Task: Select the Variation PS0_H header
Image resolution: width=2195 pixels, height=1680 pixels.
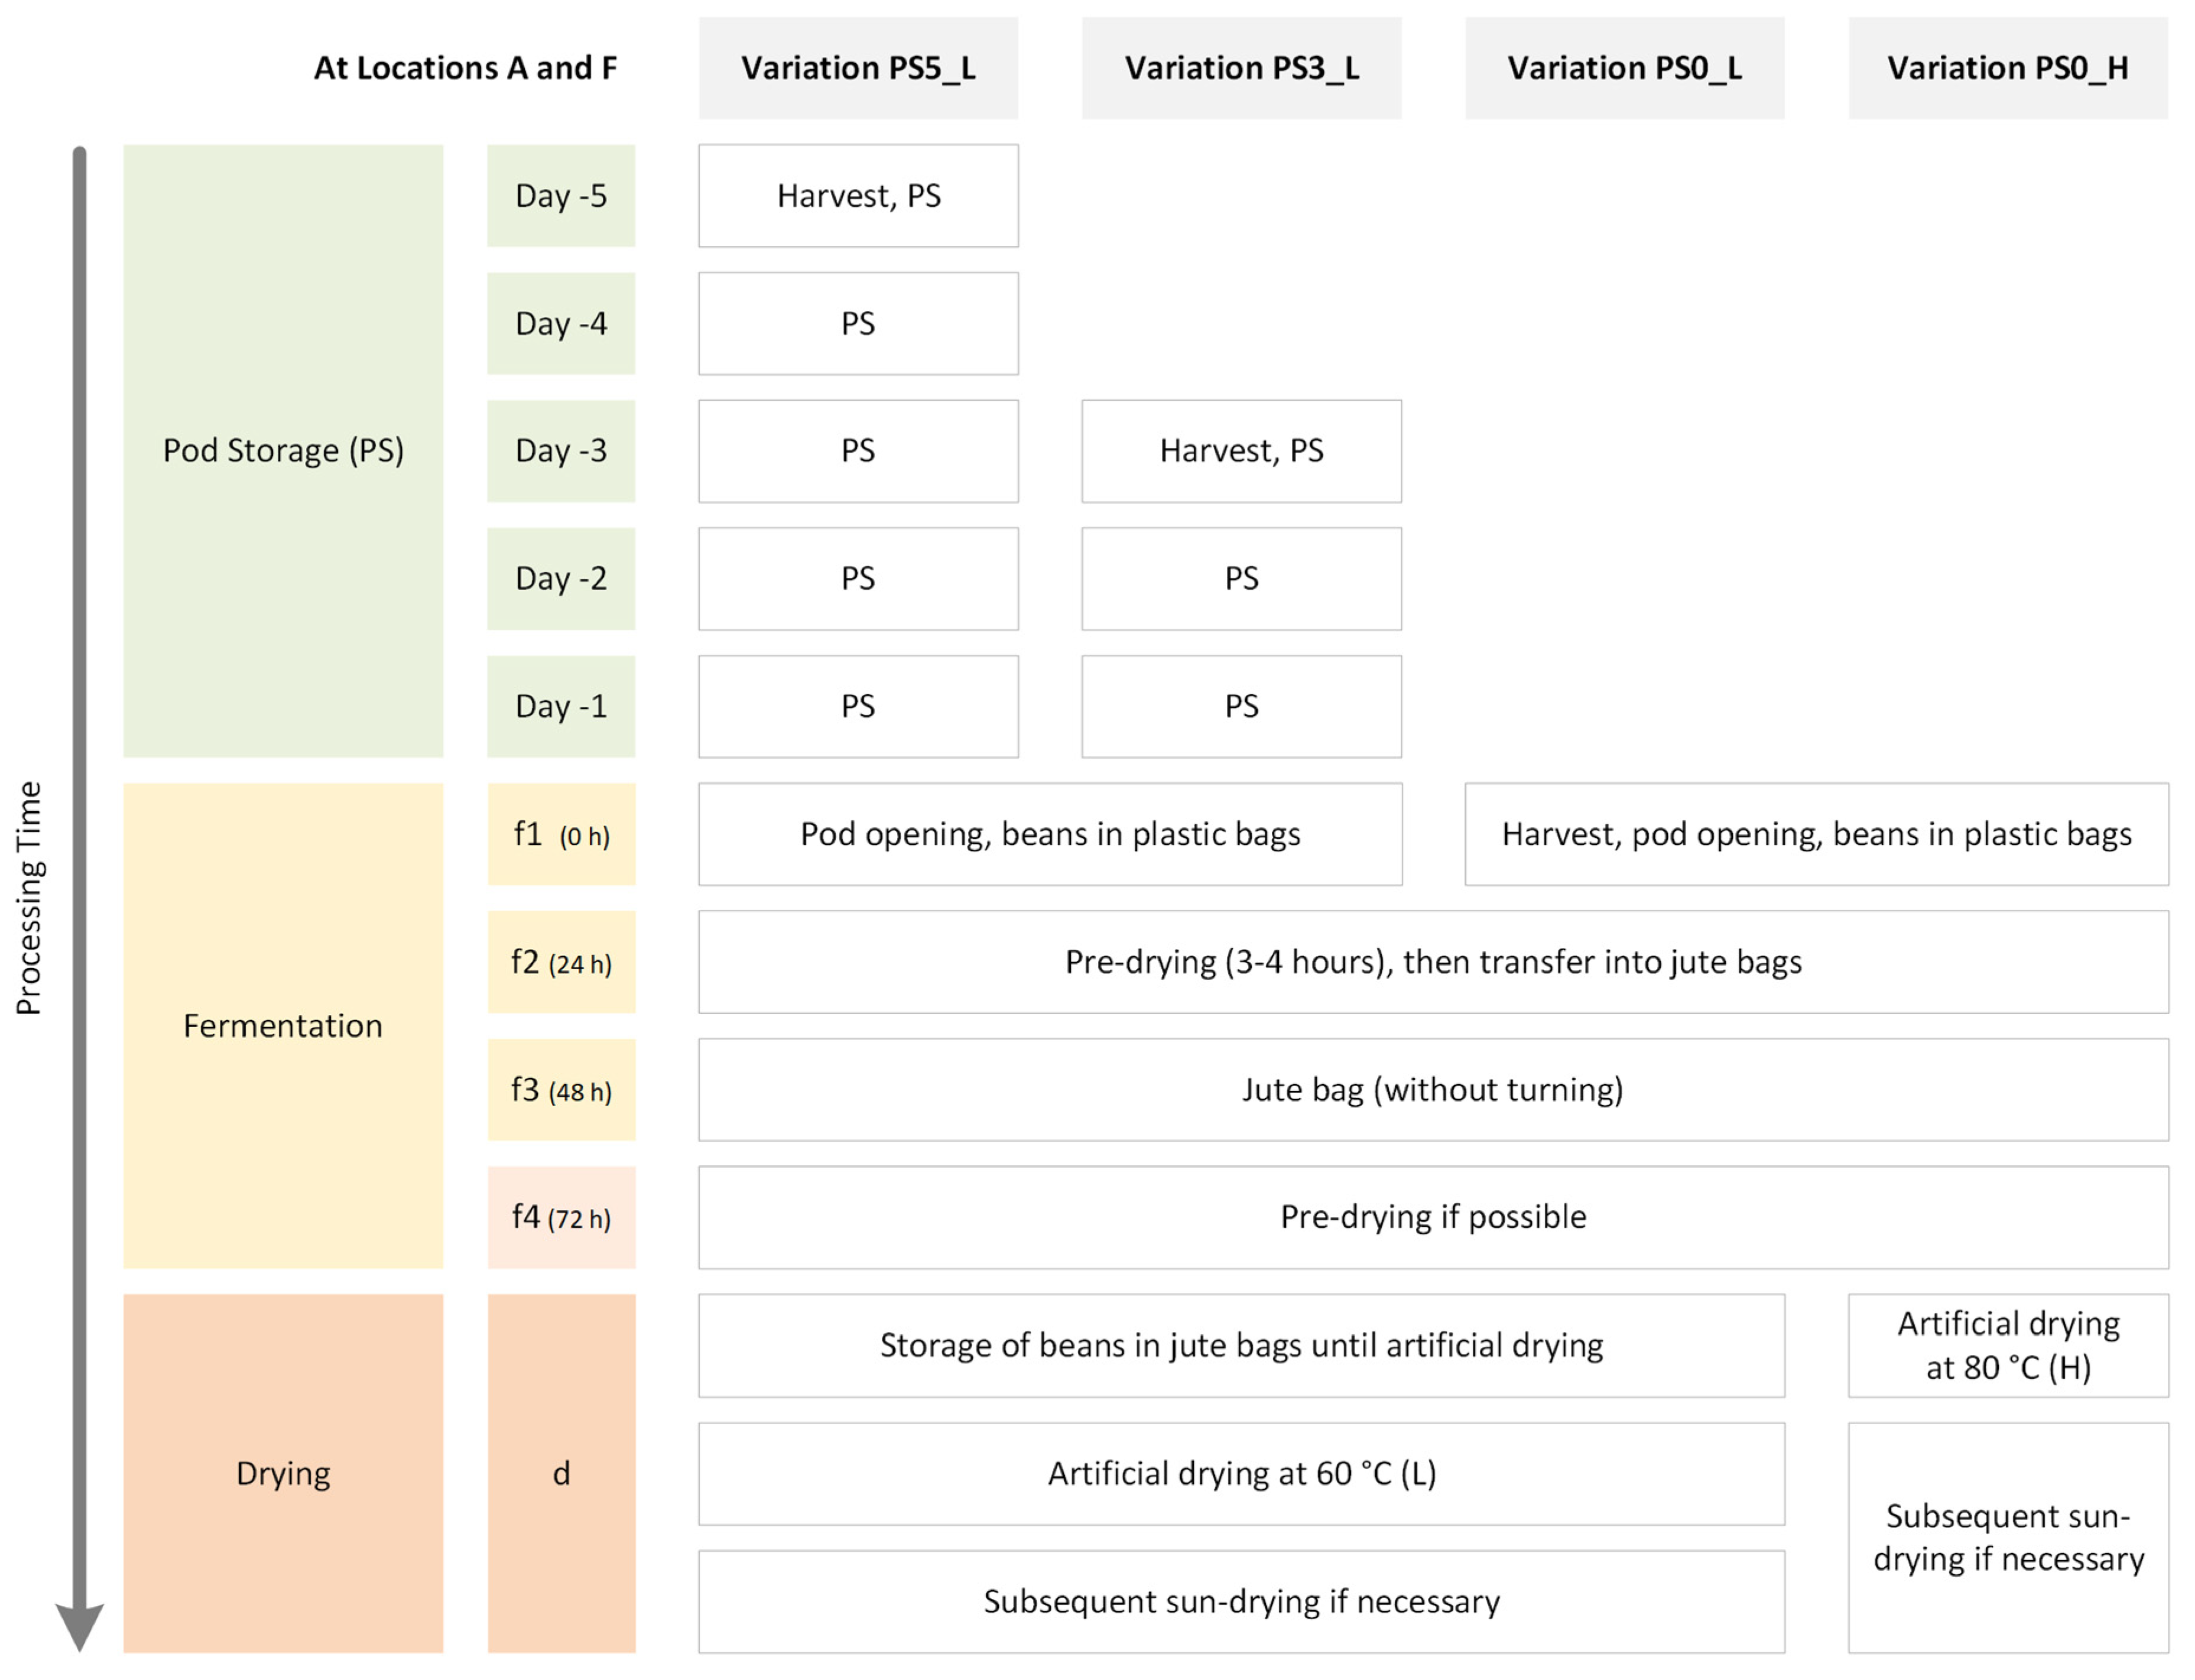Action: [x=2008, y=68]
